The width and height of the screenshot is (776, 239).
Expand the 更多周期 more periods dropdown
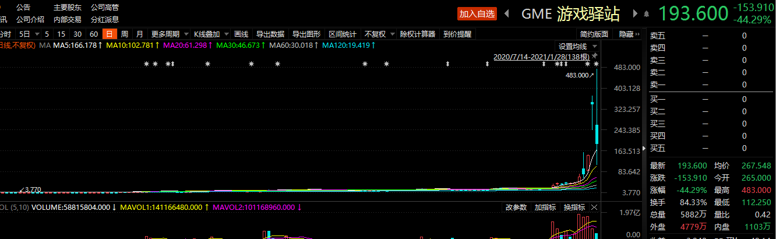[x=170, y=34]
